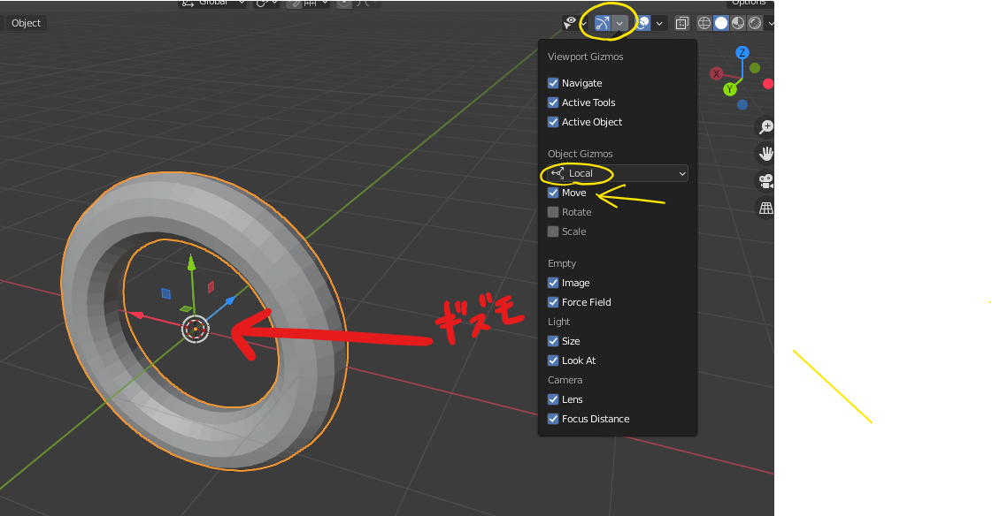Screen dimensions: 992x516
Task: Uncheck the Light Look At gizmo
Action: pos(553,360)
